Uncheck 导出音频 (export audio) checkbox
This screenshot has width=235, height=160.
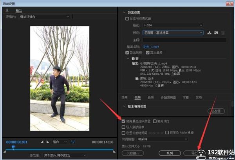[x=148, y=52]
